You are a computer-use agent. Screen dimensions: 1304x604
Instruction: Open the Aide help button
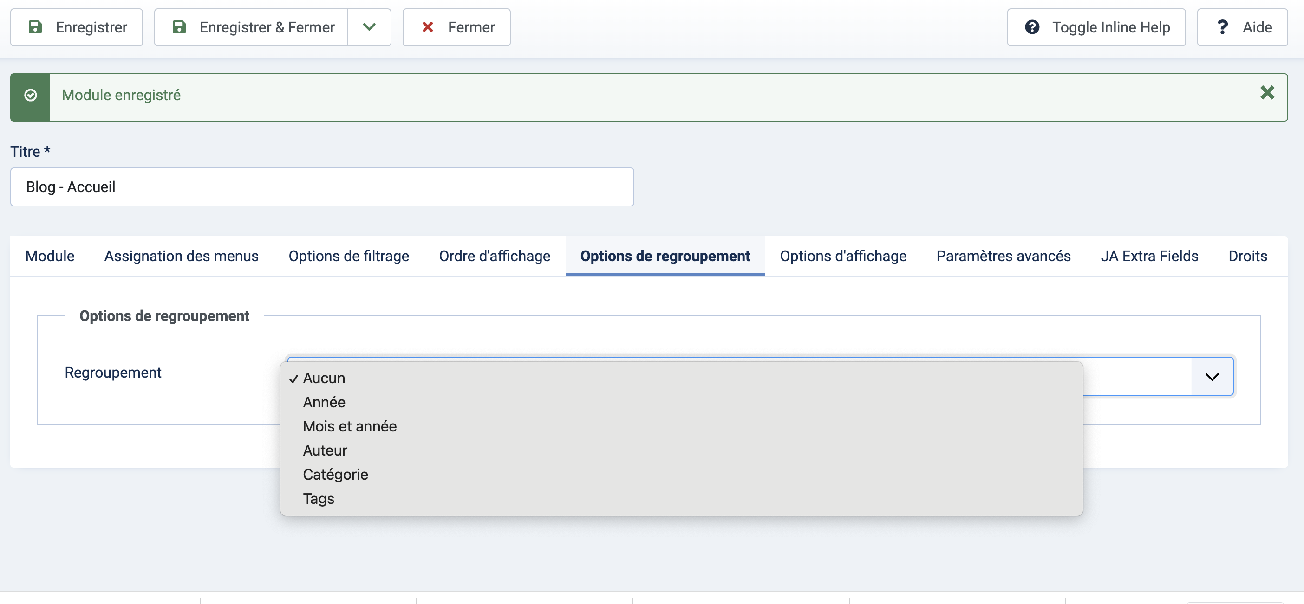click(1242, 27)
